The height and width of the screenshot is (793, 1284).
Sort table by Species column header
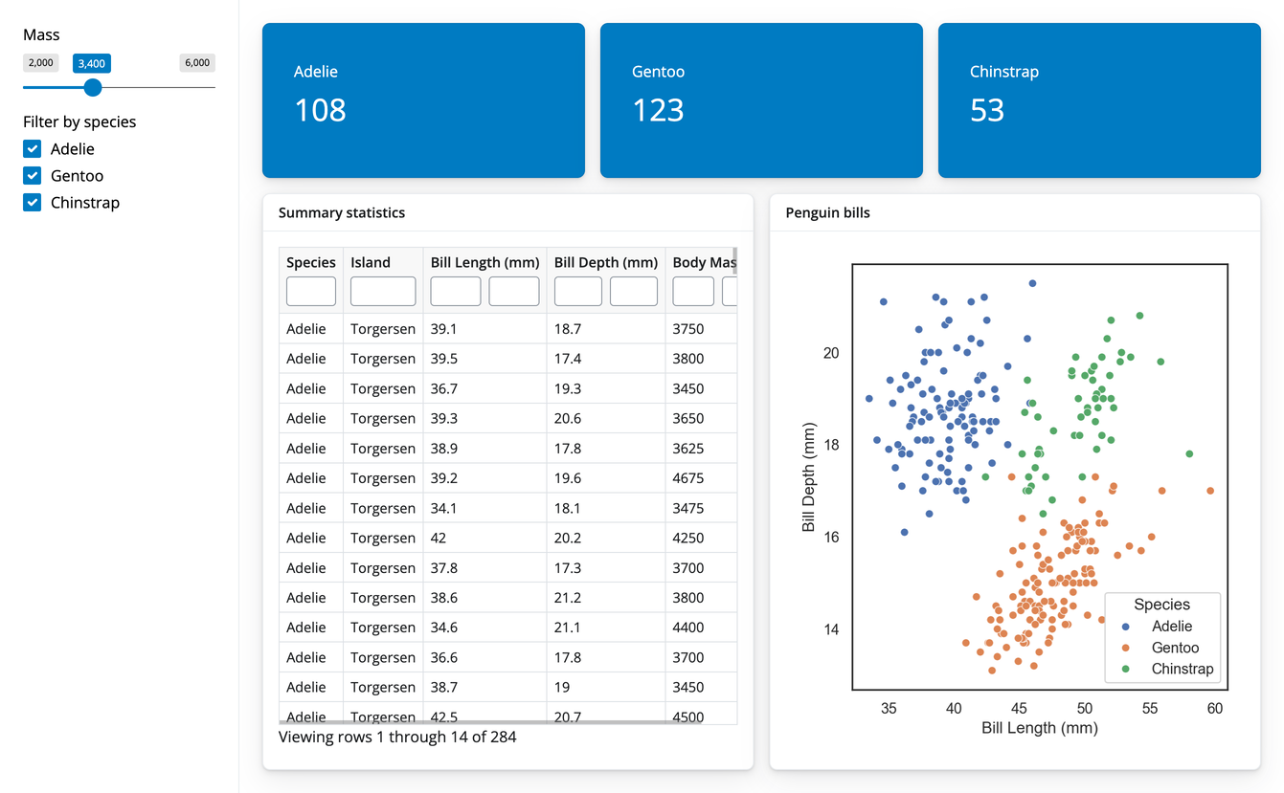311,262
